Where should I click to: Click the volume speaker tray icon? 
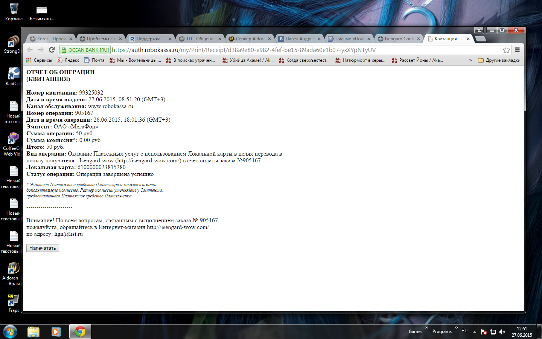pyautogui.click(x=502, y=332)
